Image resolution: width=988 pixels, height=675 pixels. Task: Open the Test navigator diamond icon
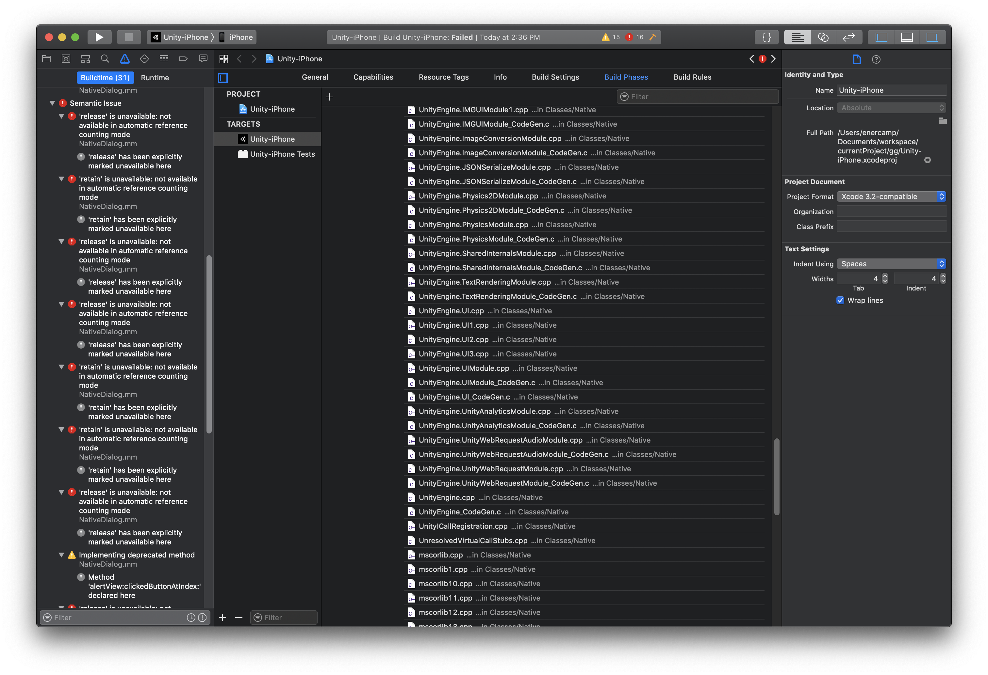point(144,59)
